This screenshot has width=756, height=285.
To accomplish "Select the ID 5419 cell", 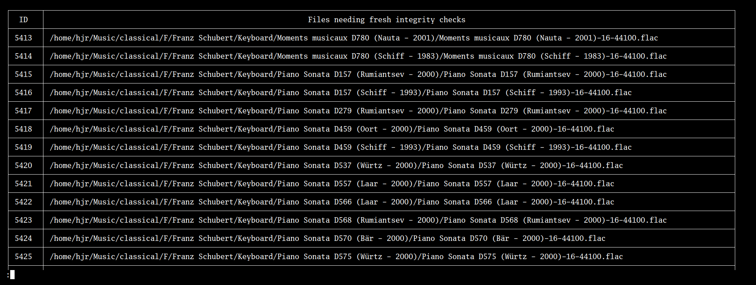I will [23, 147].
